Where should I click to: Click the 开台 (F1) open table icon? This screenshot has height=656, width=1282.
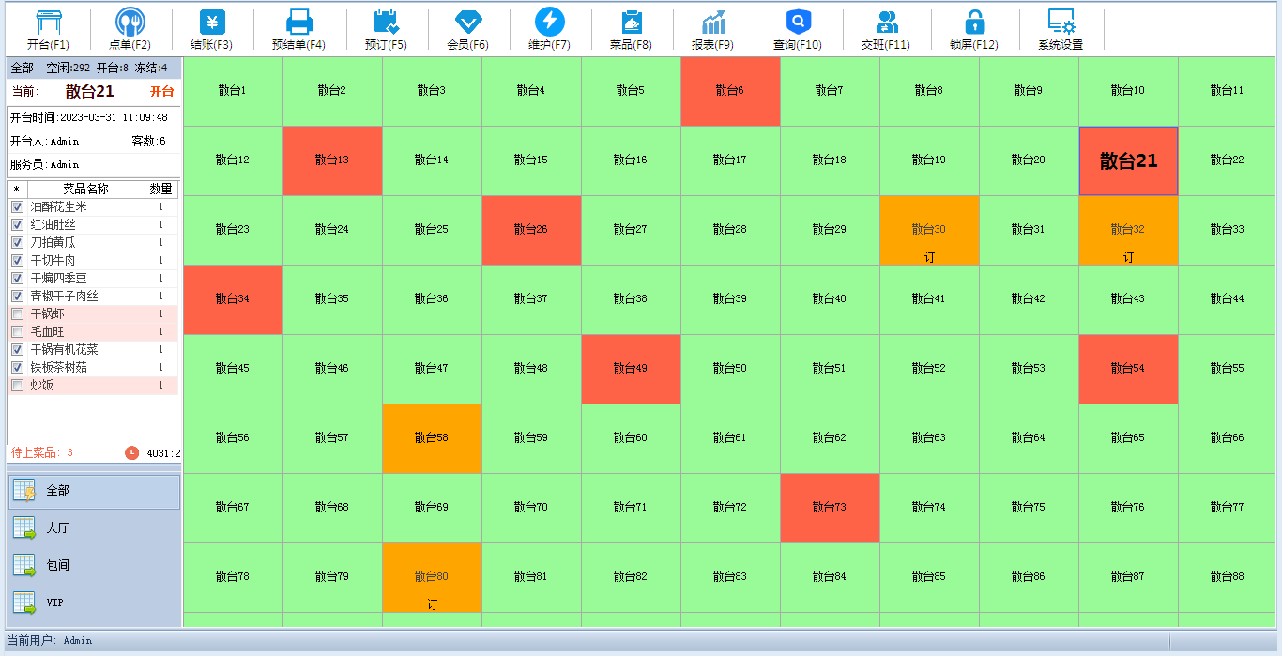48,23
